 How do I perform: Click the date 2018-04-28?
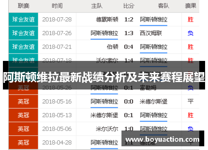(x=57, y=143)
